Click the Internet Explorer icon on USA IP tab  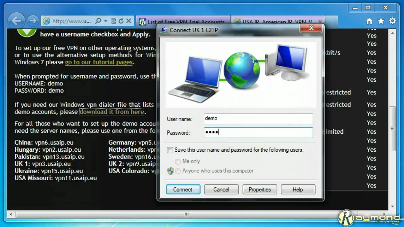tap(237, 22)
